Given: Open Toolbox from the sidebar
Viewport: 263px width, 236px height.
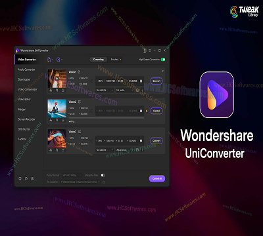Looking at the screenshot, I should (x=22, y=139).
